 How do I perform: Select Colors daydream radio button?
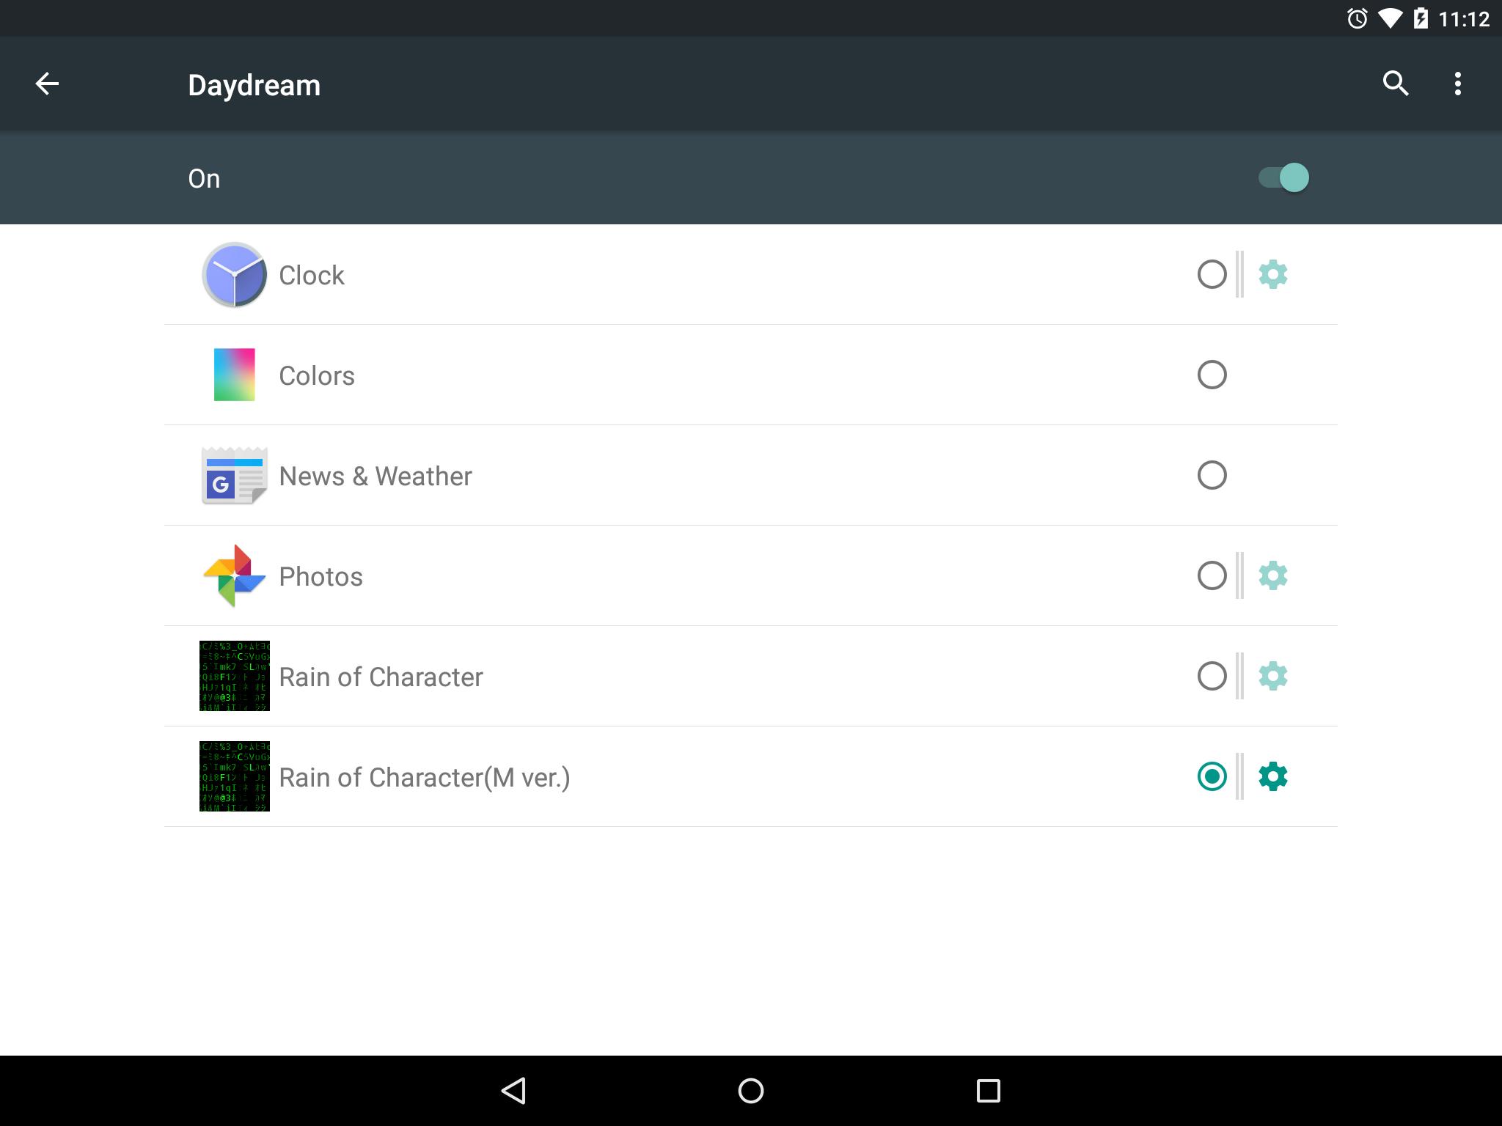click(1212, 375)
